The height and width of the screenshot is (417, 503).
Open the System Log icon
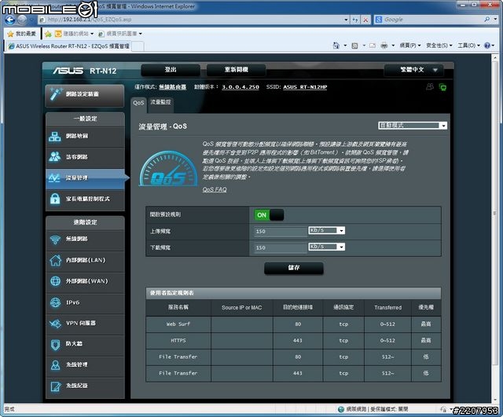click(55, 386)
